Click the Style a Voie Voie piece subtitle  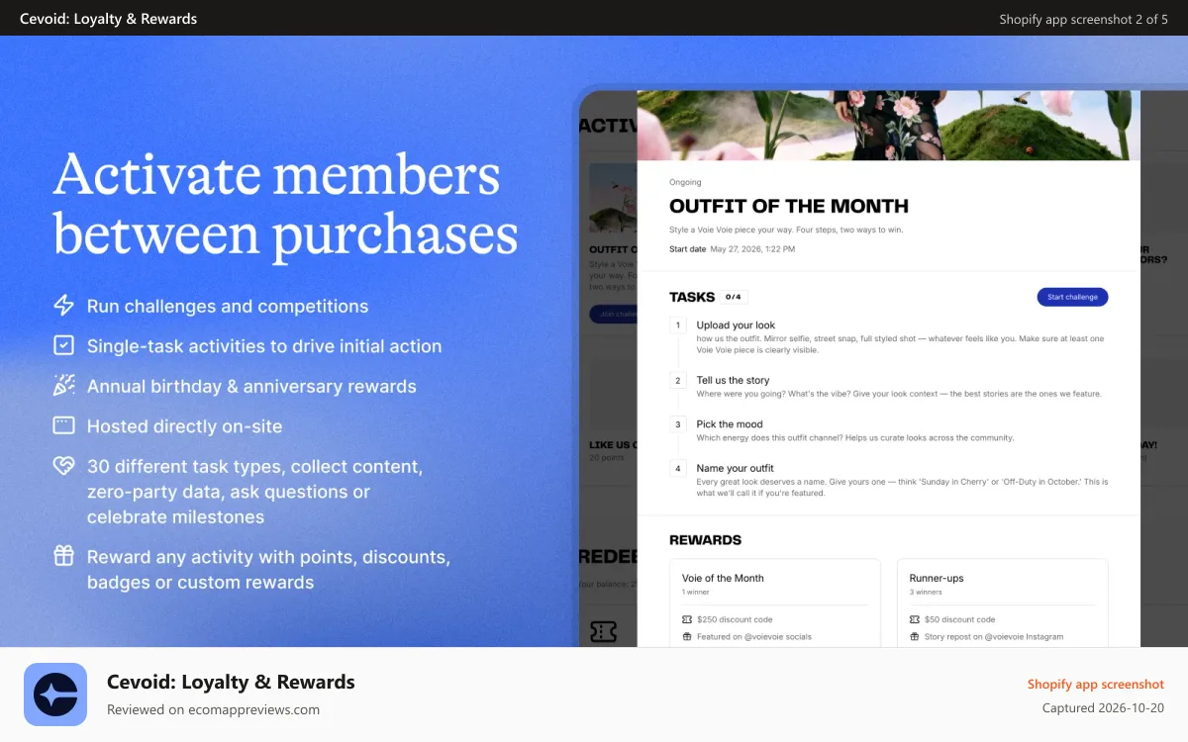786,230
